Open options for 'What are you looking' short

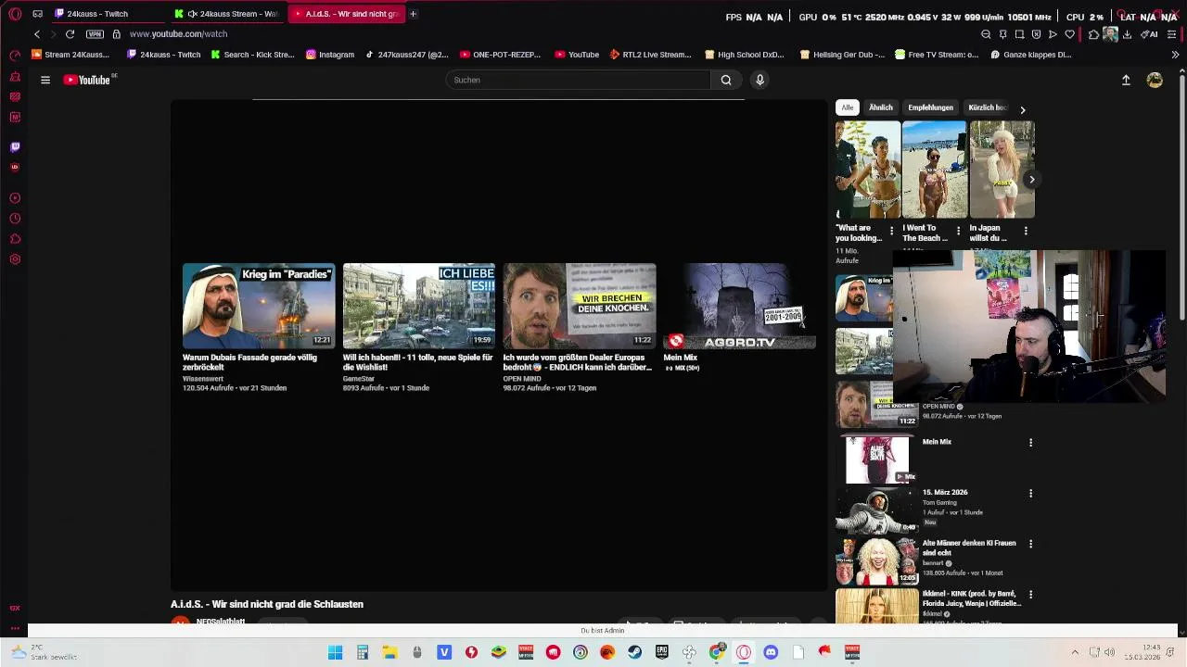click(x=891, y=231)
